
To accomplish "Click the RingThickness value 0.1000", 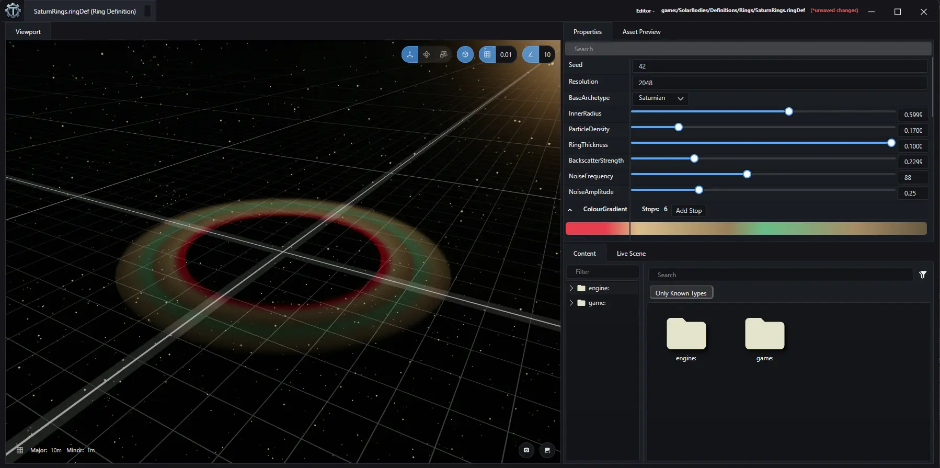I will (x=913, y=146).
